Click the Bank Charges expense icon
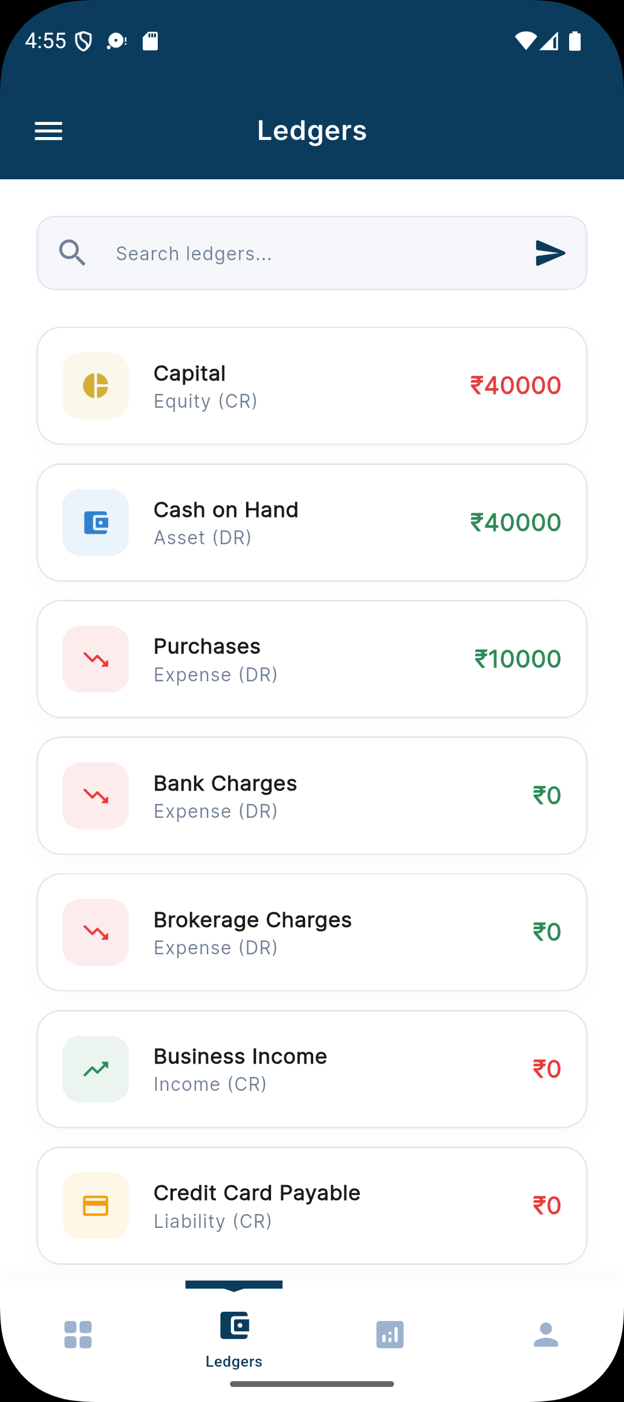624x1402 pixels. (96, 796)
